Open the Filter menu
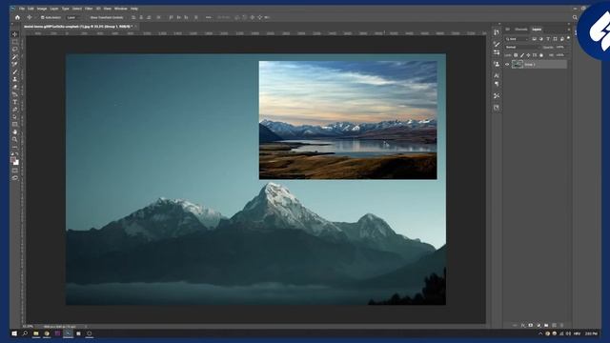The image size is (610, 343). click(x=89, y=9)
